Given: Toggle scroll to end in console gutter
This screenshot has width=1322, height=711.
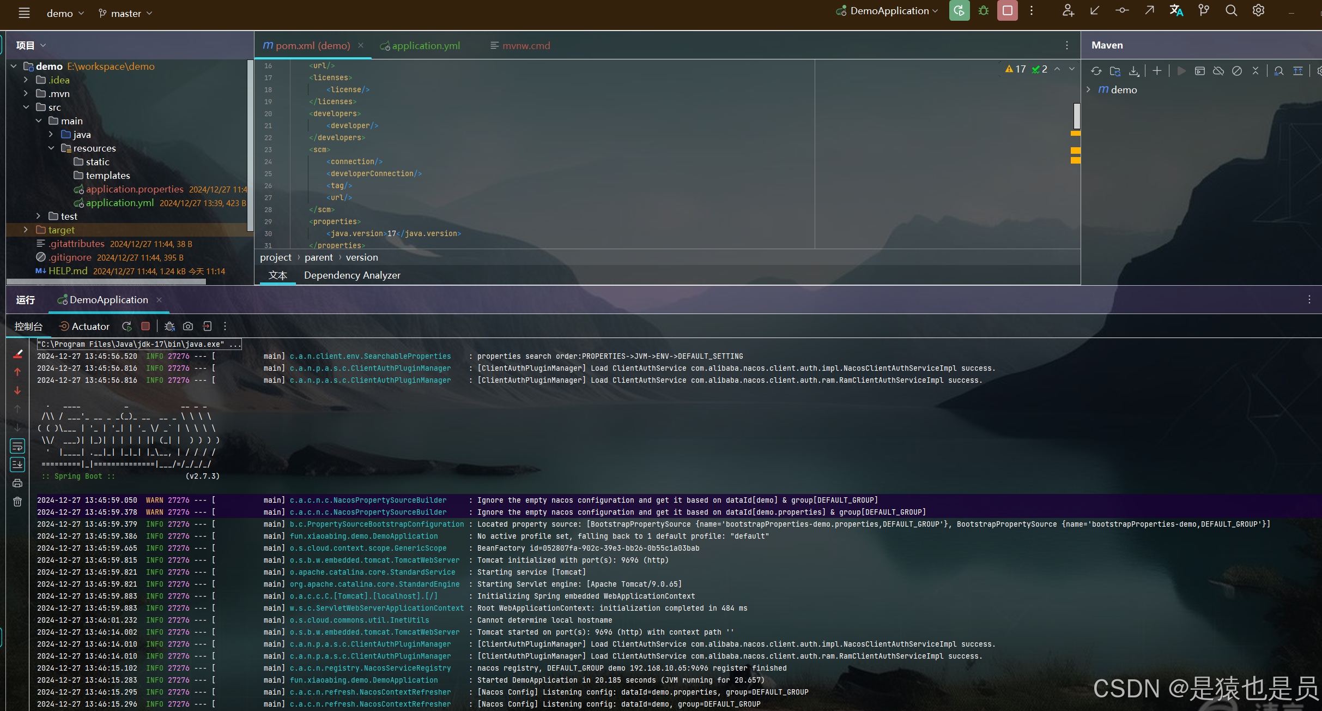Looking at the screenshot, I should (x=17, y=465).
